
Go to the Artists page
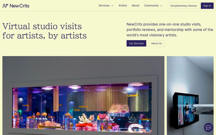pos(123,6)
